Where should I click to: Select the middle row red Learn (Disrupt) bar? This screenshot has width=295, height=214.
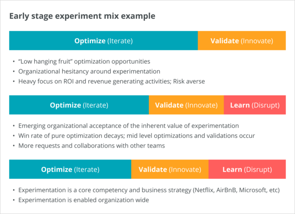coord(254,105)
